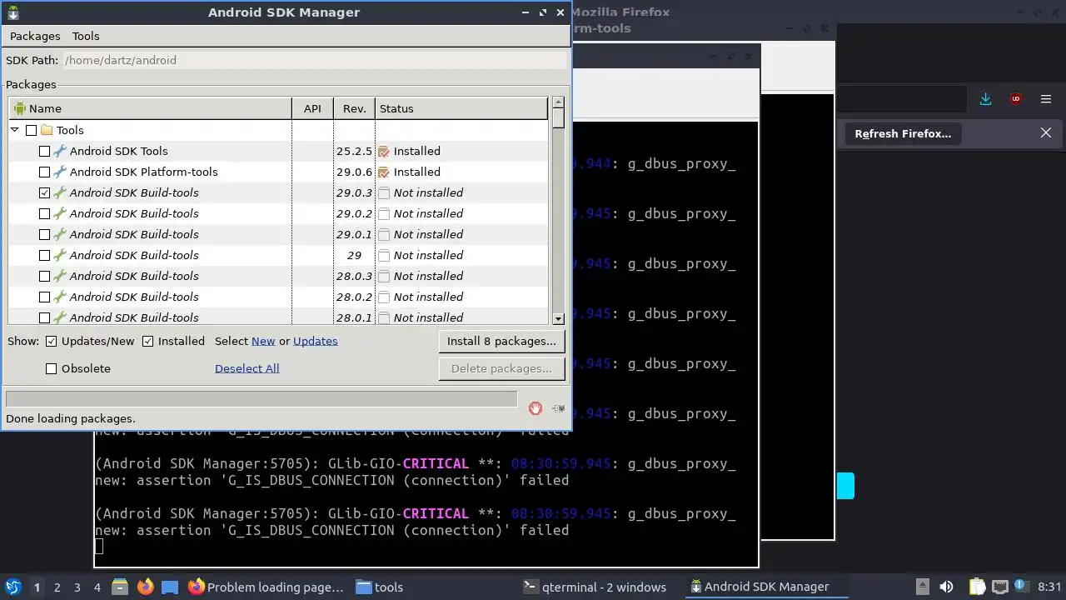Click the green wrench icon of Build-tools 28.0.3
The width and height of the screenshot is (1066, 600).
tap(60, 276)
